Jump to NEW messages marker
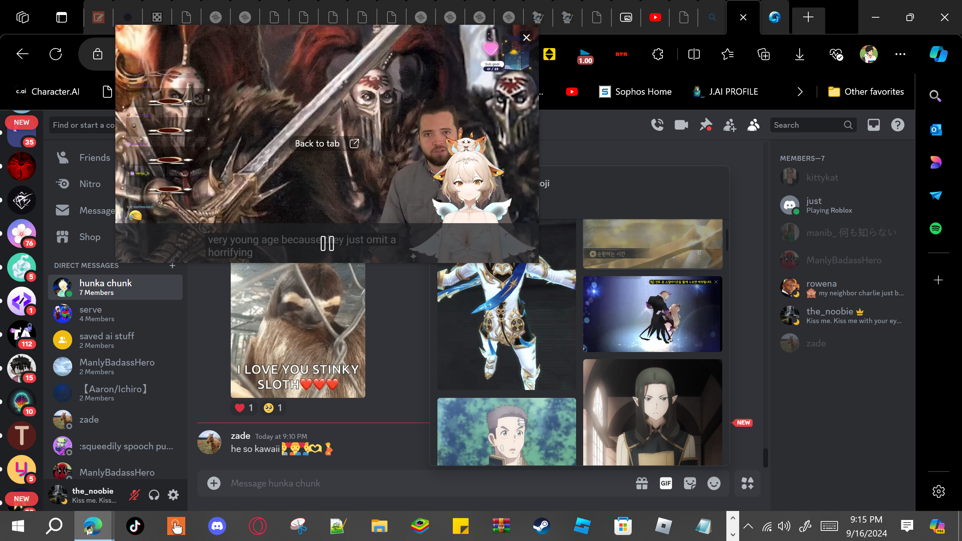The width and height of the screenshot is (962, 541). (x=743, y=423)
